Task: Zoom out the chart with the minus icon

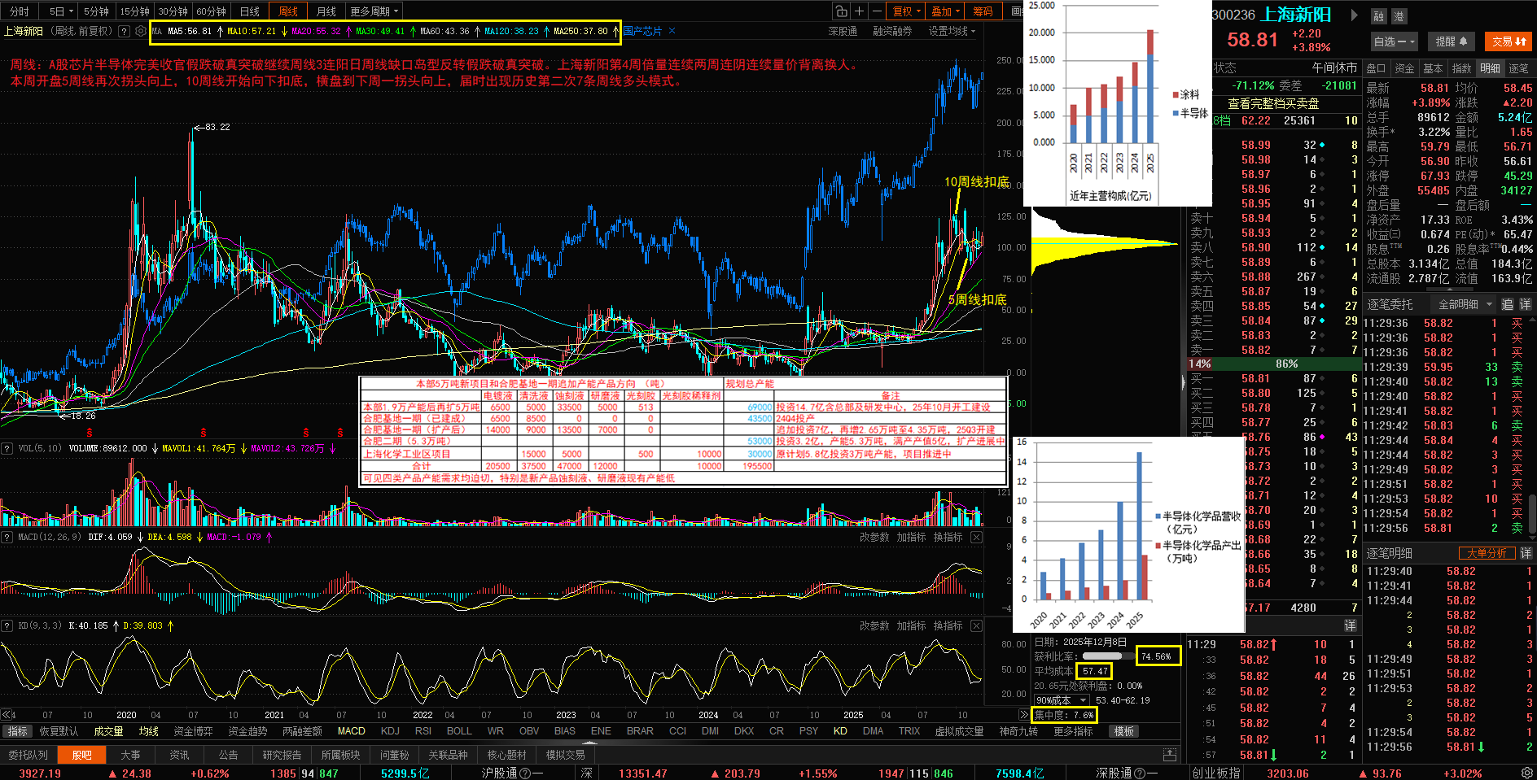Action: [x=877, y=11]
